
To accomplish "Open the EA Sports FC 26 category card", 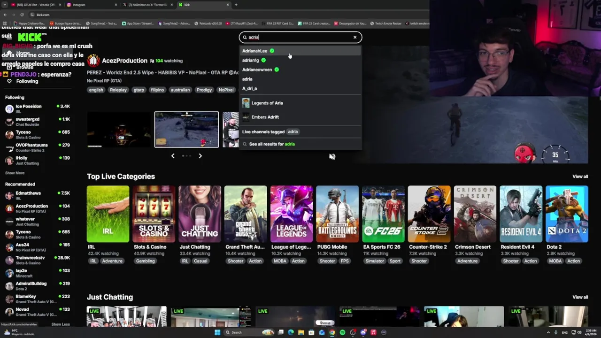I will 383,214.
